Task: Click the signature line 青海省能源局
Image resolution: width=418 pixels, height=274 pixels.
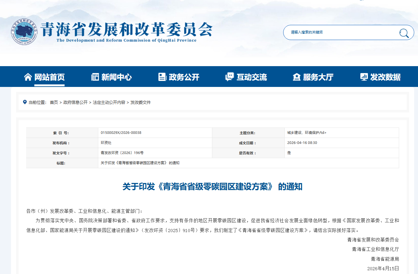Action: click(x=385, y=259)
